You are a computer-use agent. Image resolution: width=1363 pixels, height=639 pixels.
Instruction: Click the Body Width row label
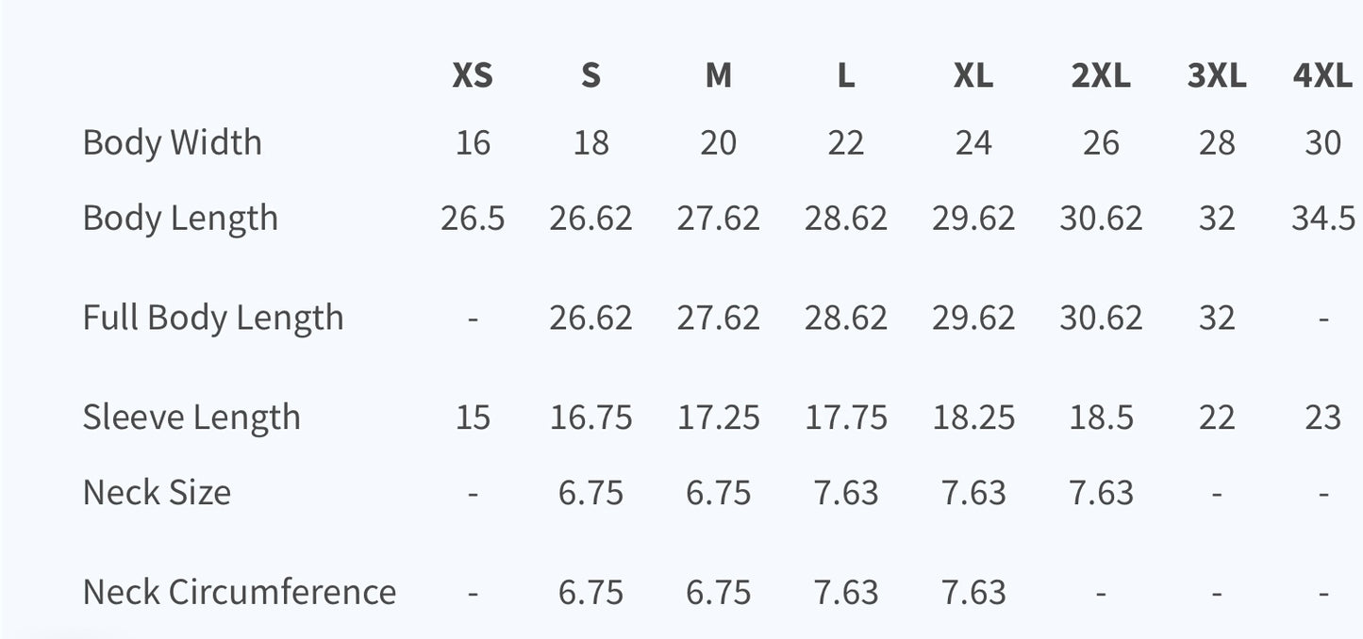pos(173,142)
